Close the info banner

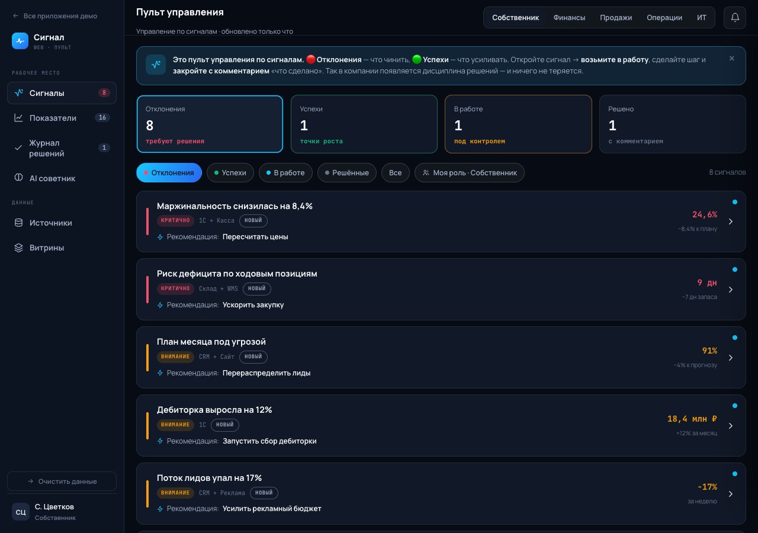(x=732, y=59)
